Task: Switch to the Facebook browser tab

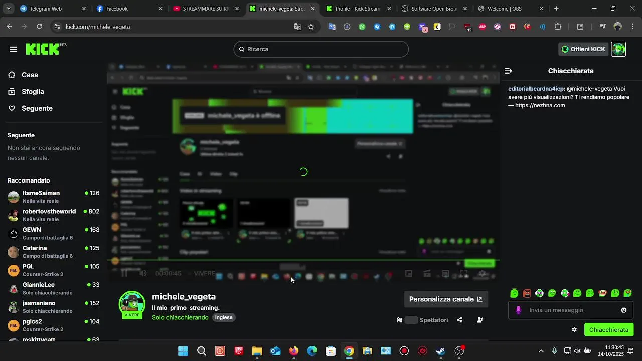Action: pyautogui.click(x=129, y=9)
